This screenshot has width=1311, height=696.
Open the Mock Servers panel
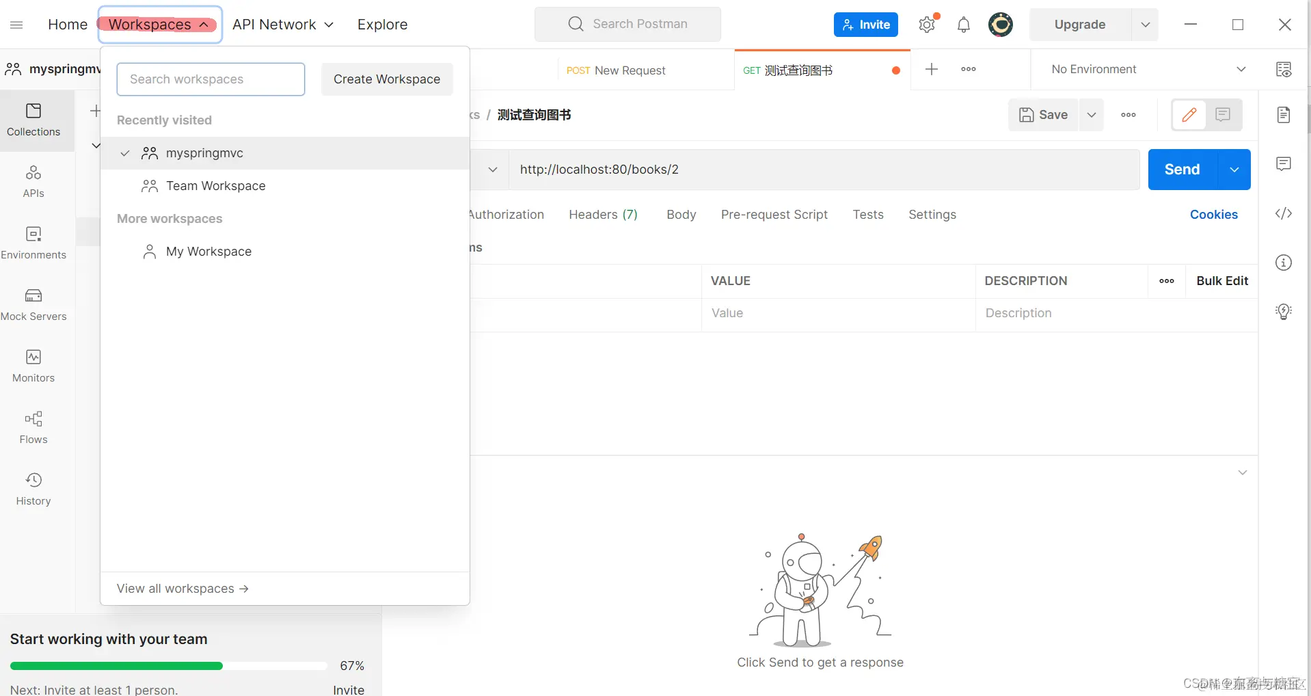34,304
